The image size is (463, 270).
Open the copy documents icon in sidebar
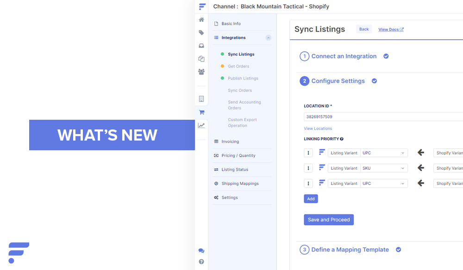point(201,59)
